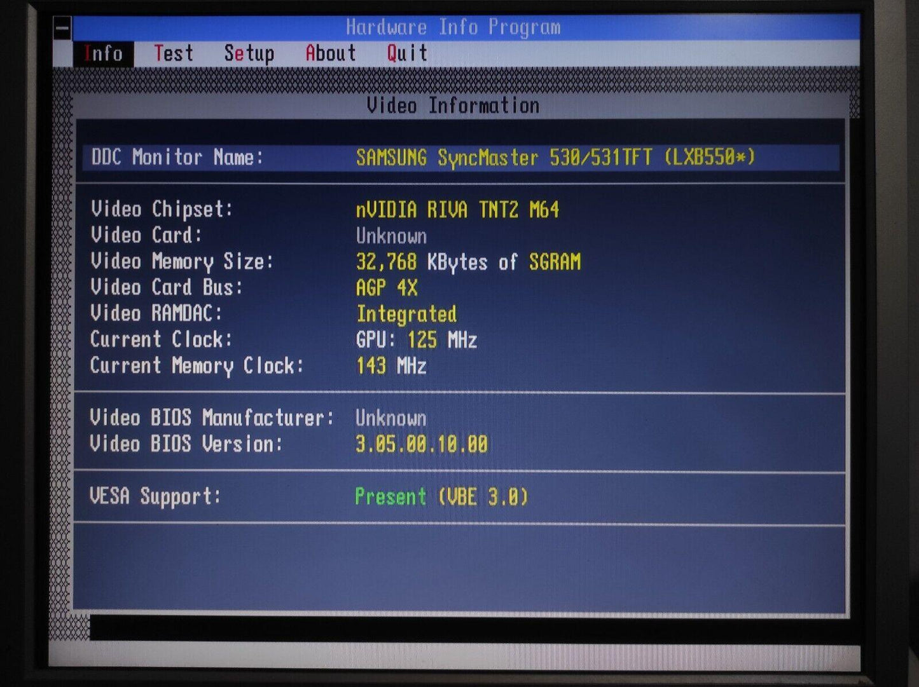This screenshot has width=919, height=687.
Task: Click the Video BIOS Manufacturer label
Action: coord(211,418)
